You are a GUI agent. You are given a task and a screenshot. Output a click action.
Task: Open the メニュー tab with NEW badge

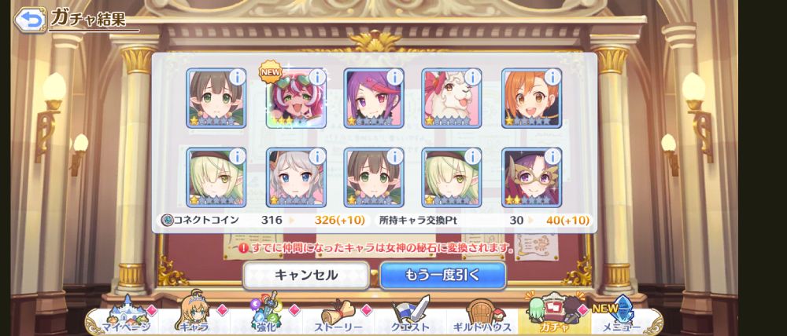click(623, 317)
